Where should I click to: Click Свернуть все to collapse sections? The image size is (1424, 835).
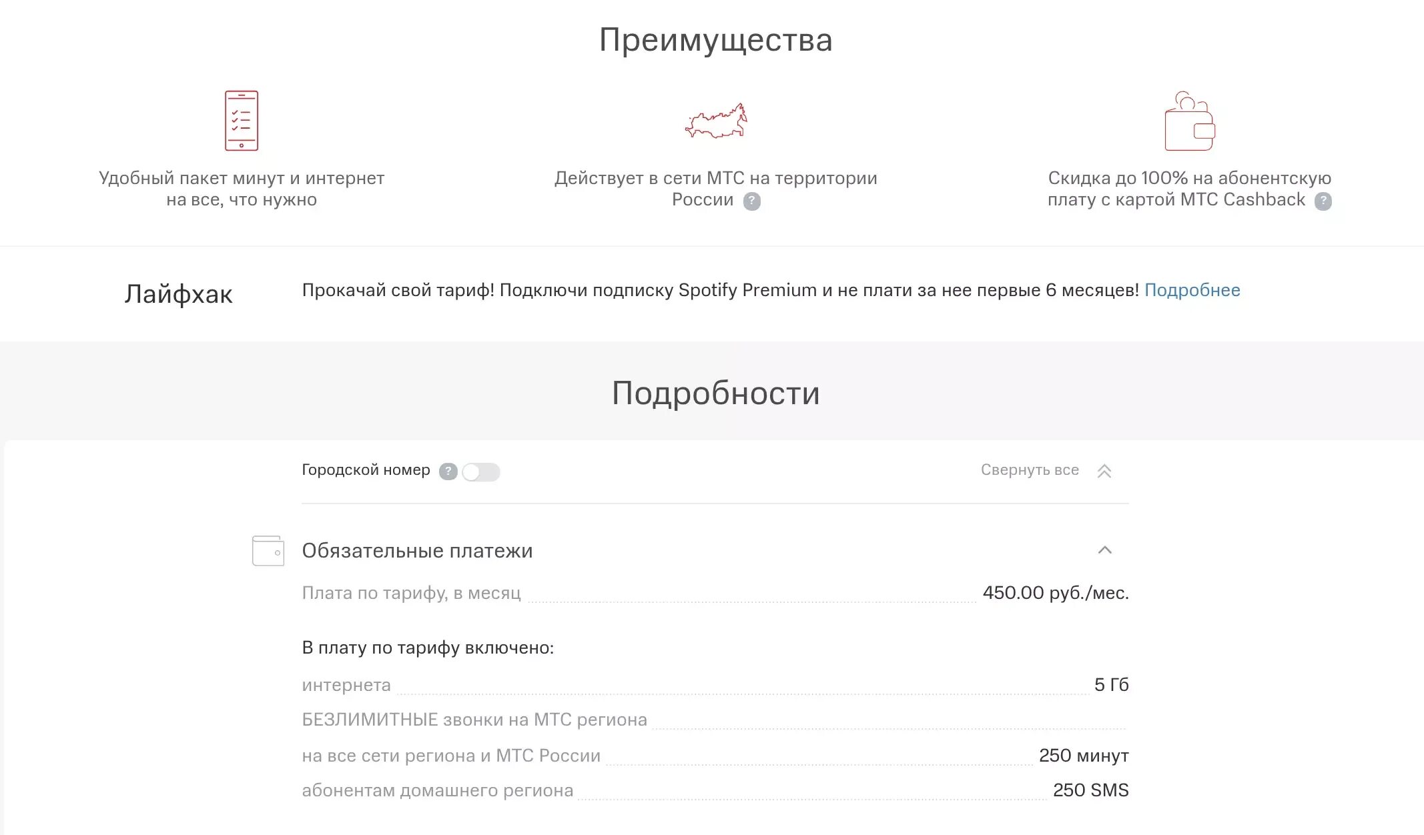click(1030, 470)
